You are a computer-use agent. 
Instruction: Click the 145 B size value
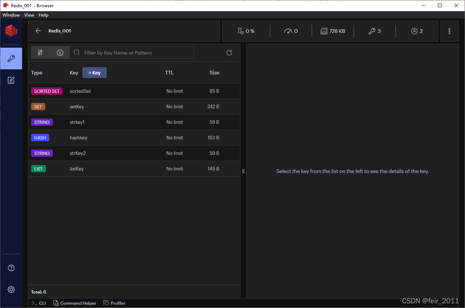click(x=213, y=169)
